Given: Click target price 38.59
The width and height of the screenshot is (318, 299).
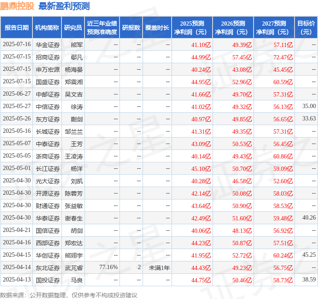Looking at the screenshot, I should click(309, 279).
